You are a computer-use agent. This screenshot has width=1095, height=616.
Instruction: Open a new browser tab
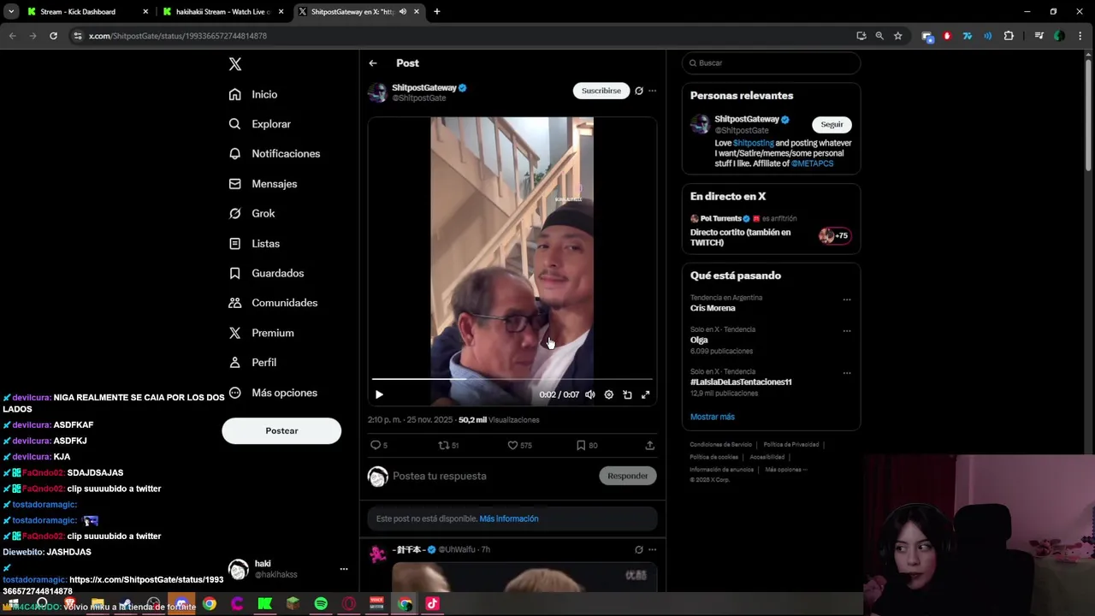click(437, 12)
